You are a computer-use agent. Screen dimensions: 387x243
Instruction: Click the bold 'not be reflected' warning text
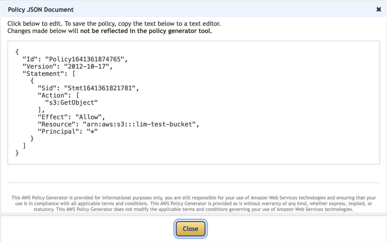[x=146, y=31]
